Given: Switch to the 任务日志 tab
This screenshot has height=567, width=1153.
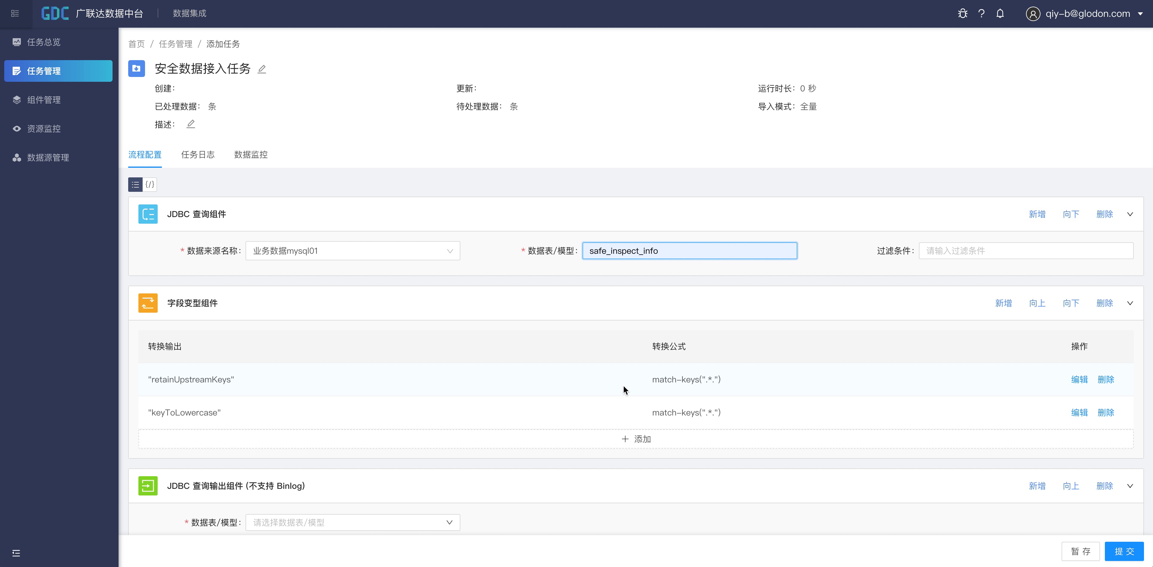Looking at the screenshot, I should point(197,155).
